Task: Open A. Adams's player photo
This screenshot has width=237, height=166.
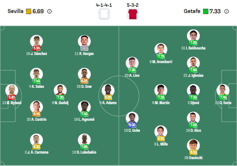Action: click(x=108, y=90)
